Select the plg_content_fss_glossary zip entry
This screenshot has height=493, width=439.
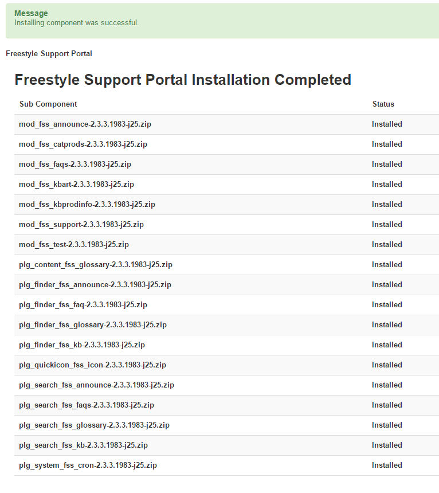(95, 265)
